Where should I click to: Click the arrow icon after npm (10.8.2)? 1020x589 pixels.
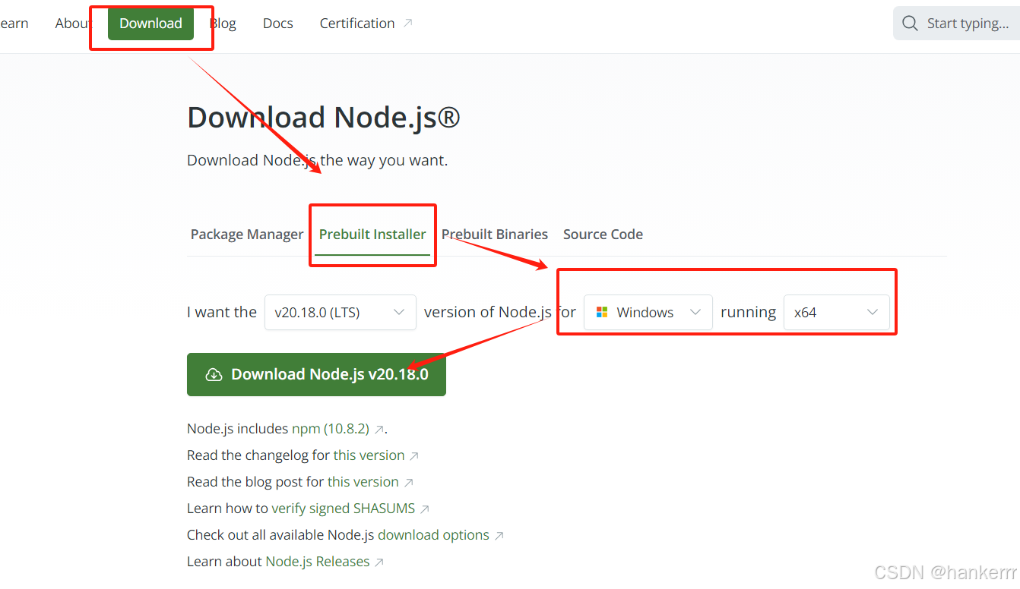(x=379, y=430)
